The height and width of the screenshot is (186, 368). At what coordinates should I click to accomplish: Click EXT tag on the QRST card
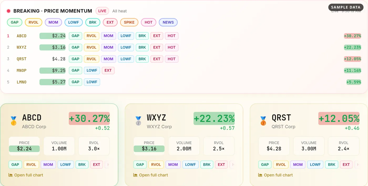[x=346, y=165]
